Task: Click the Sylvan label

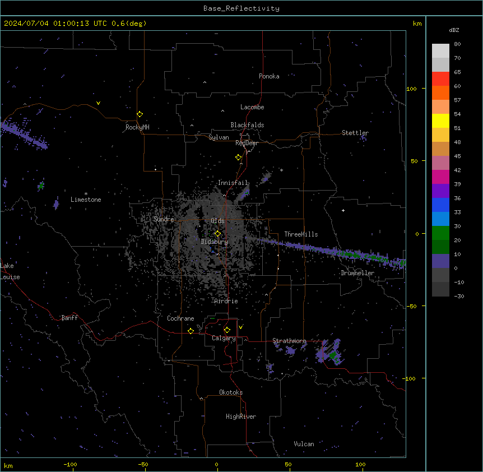Action: (219, 137)
